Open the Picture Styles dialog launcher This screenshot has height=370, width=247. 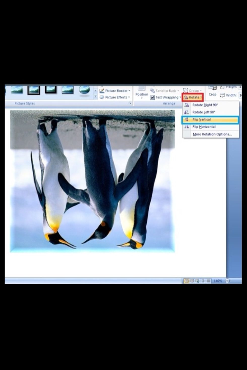[130, 103]
